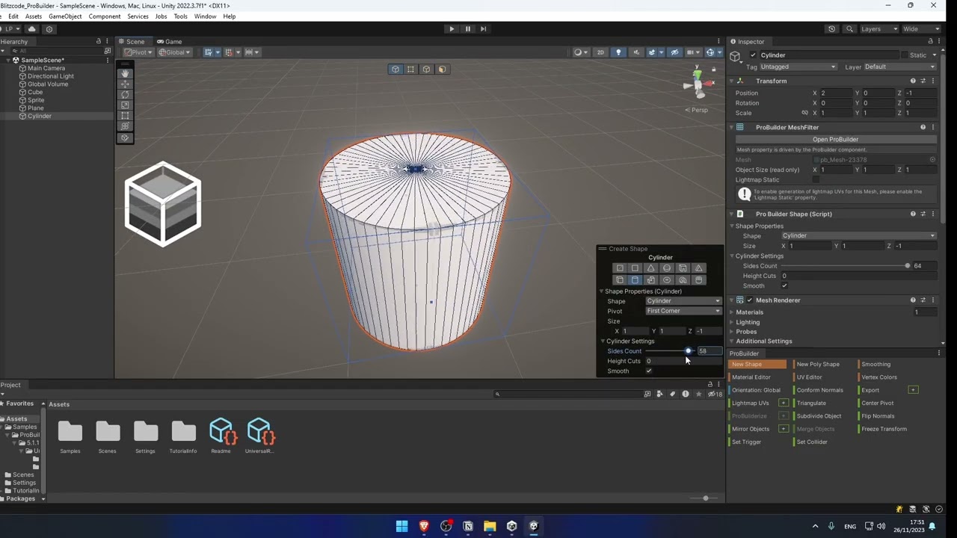Click the Open ProBuilder button
This screenshot has height=538, width=957.
[x=835, y=140]
